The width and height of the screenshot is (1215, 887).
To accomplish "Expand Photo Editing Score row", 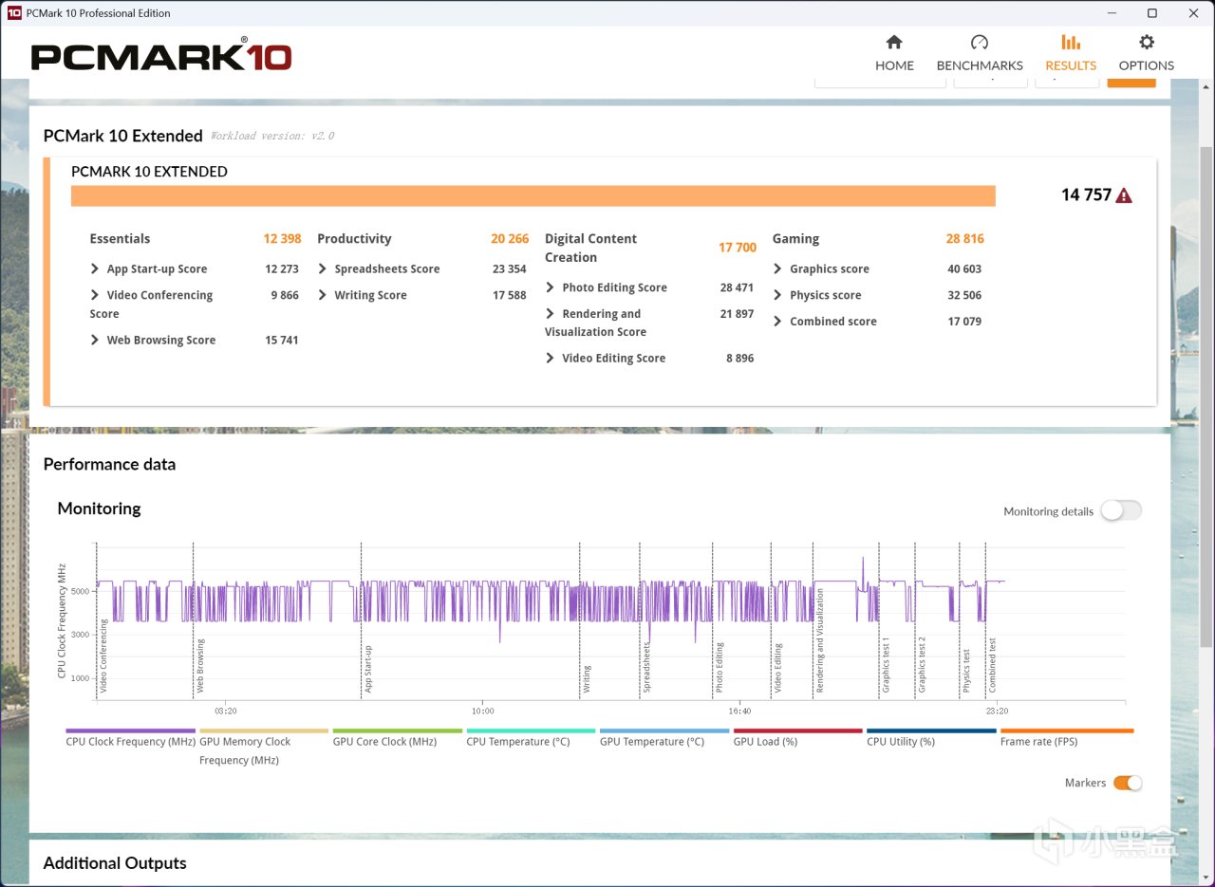I will [x=551, y=287].
